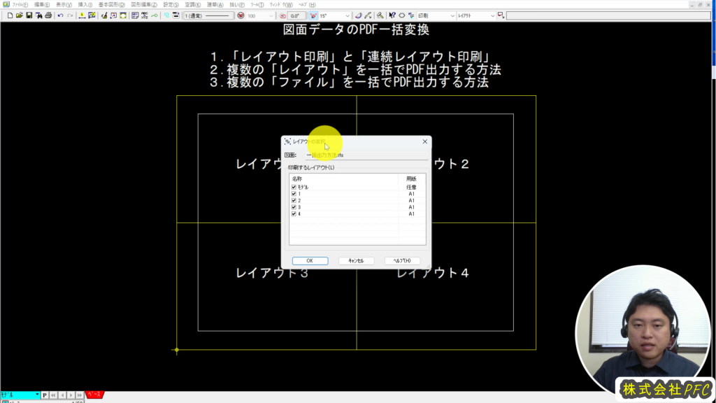Viewport: 716px width, 403px height.
Task: Click the Redo arrow icon
Action: tap(70, 15)
